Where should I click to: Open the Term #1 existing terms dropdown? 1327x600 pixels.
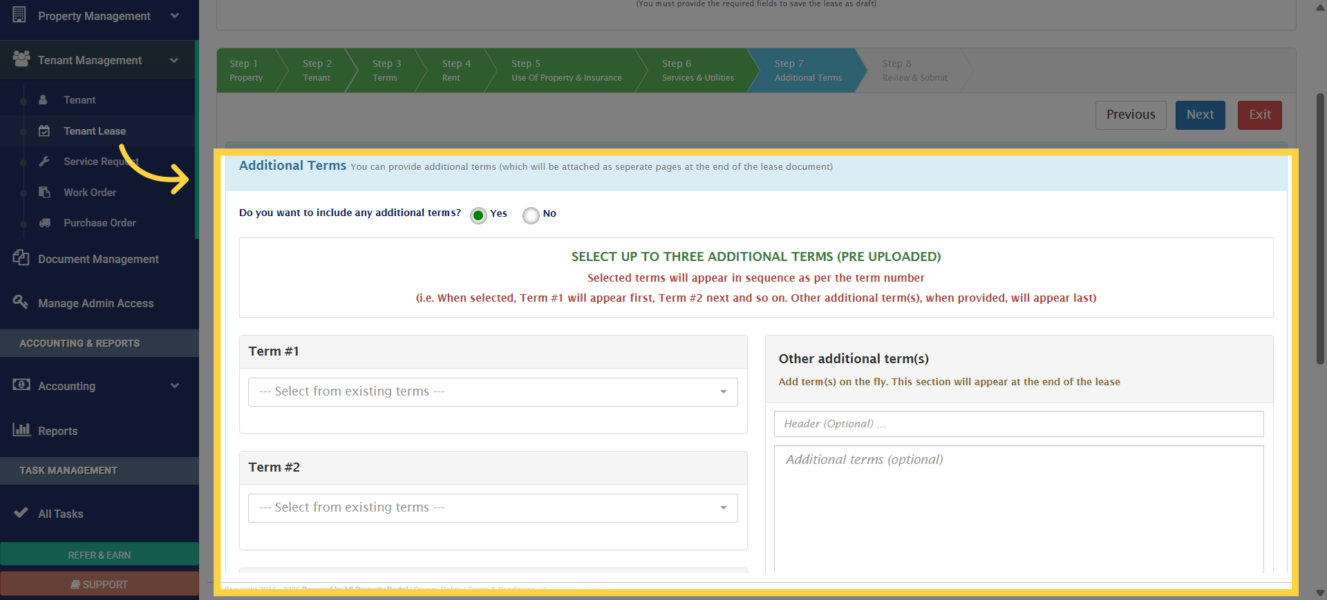pos(492,392)
